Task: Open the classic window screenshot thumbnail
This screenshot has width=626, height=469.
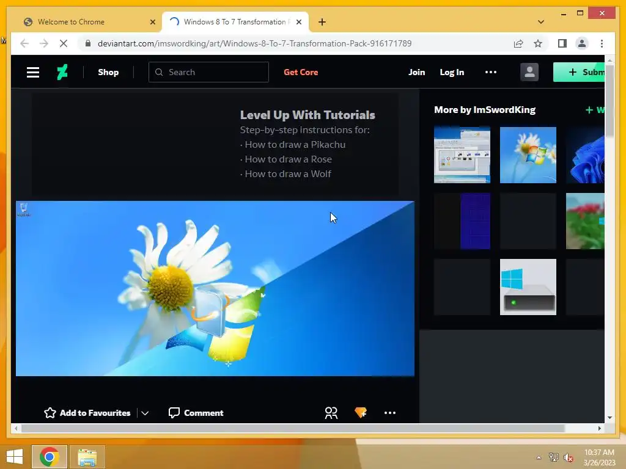Action: click(x=462, y=155)
